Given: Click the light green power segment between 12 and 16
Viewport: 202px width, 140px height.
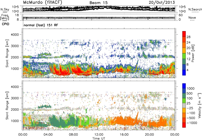Looking at the screenshot, I should 184,56.
